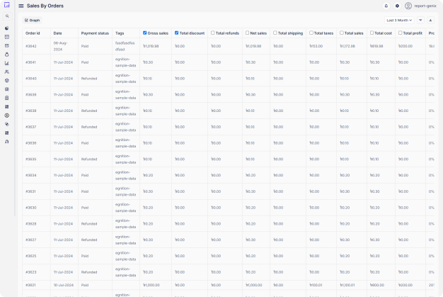Open the overlapping circles icon in sidebar
This screenshot has height=297, width=443.
click(7, 124)
